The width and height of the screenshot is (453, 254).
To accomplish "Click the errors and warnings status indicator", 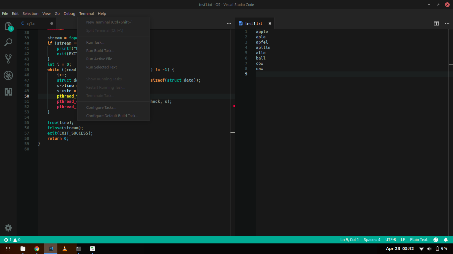I will pos(12,240).
